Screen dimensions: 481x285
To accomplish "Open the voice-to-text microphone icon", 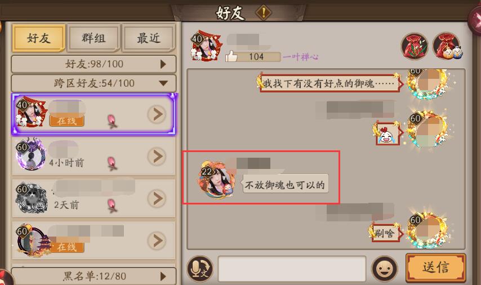I will (x=200, y=268).
